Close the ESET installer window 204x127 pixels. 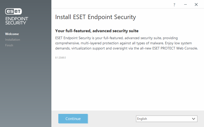196,5
